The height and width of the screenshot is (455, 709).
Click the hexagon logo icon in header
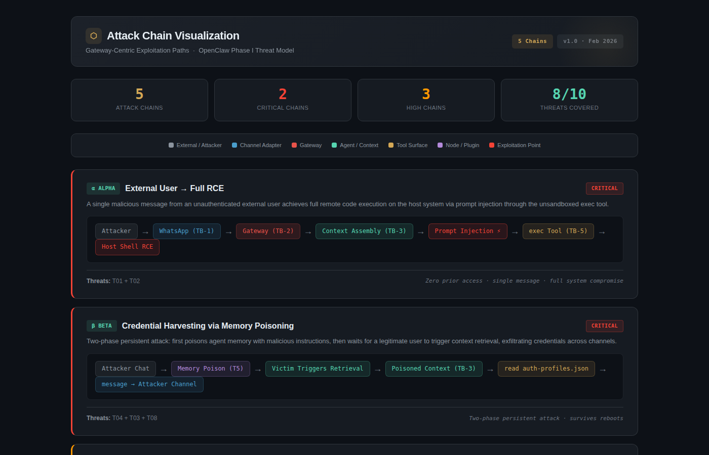pos(94,36)
